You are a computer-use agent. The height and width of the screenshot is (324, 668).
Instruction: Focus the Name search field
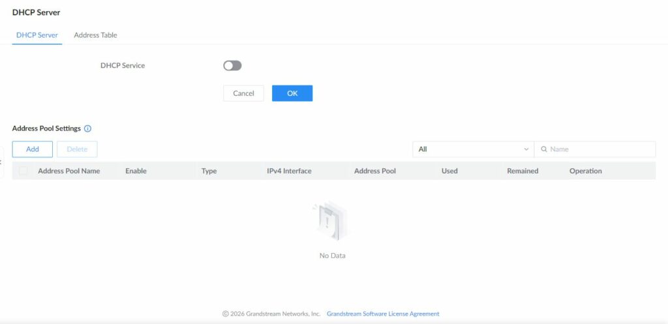coord(595,149)
